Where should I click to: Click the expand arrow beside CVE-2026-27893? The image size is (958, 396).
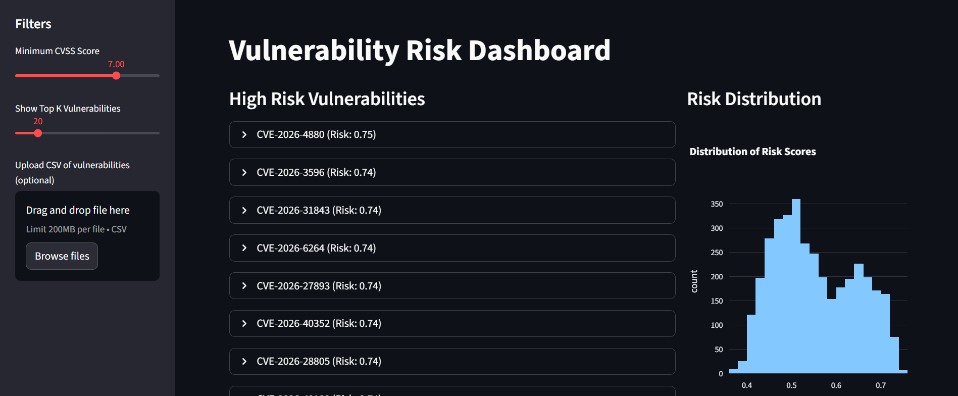[244, 285]
